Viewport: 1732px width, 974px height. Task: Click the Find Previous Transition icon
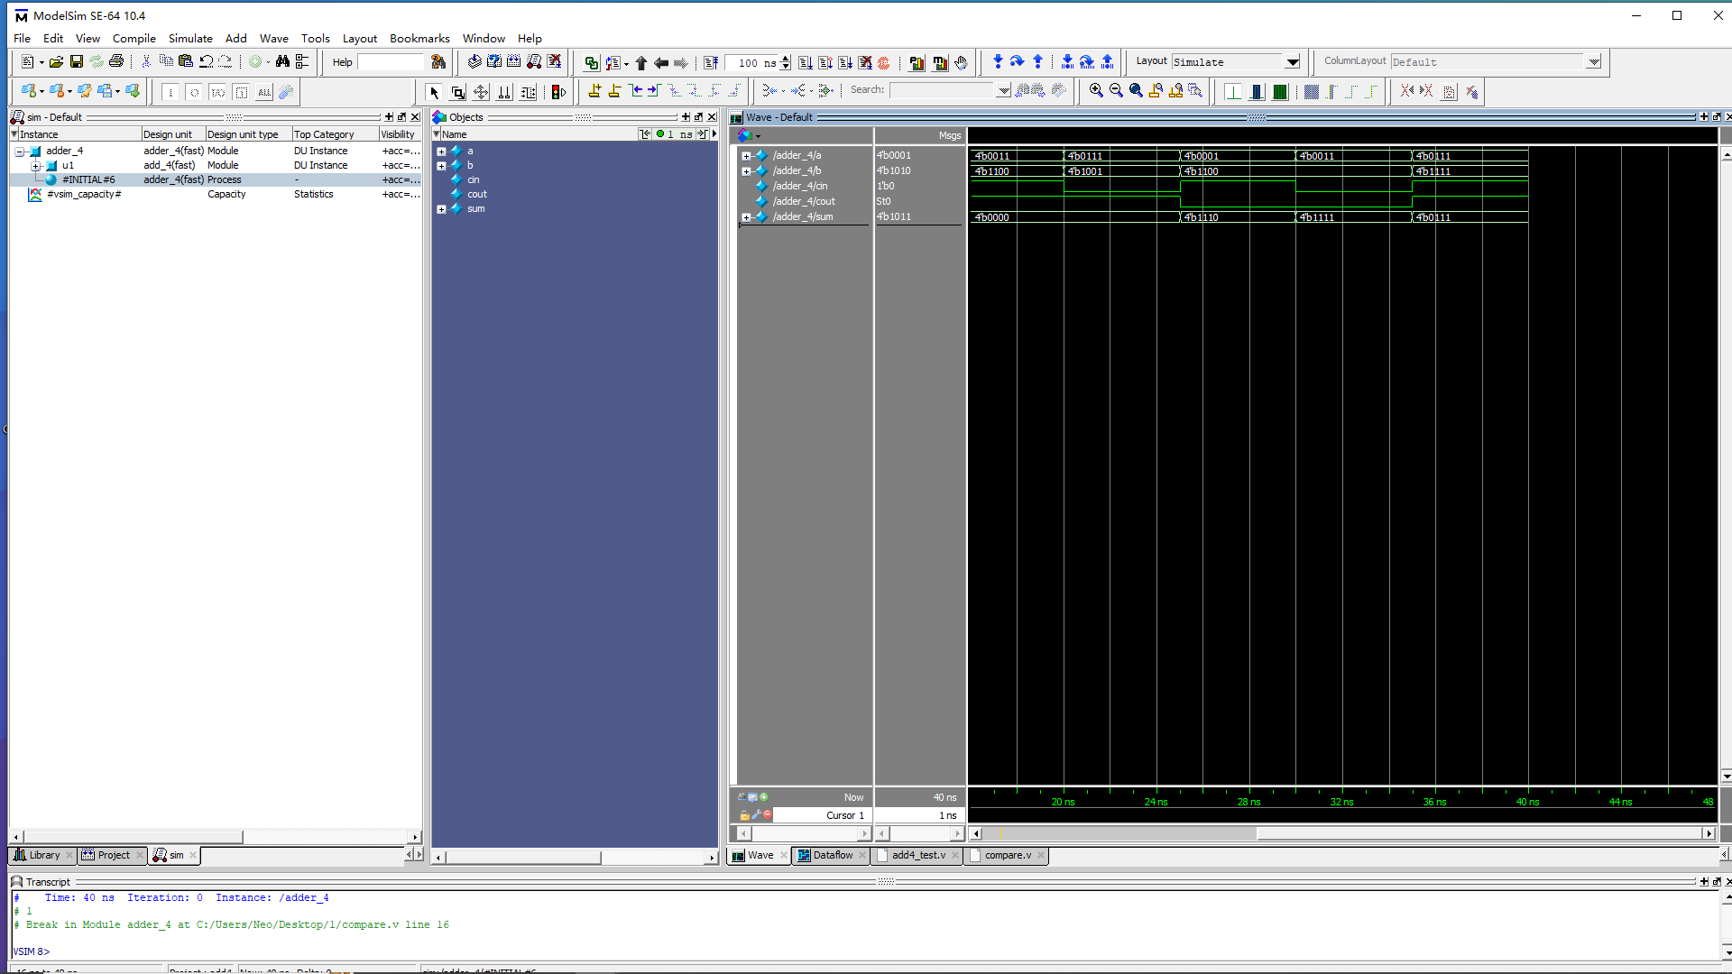tap(636, 91)
